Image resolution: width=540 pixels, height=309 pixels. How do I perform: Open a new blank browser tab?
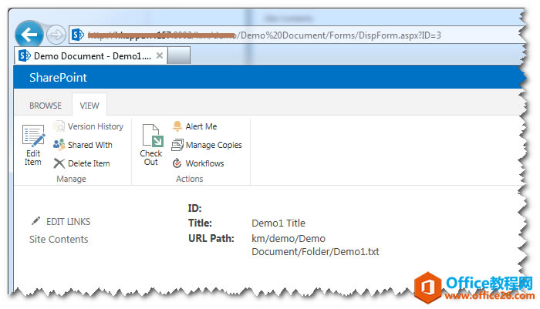tap(179, 55)
